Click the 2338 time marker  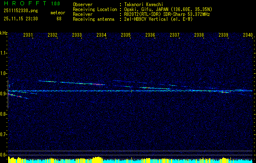pos(199,35)
